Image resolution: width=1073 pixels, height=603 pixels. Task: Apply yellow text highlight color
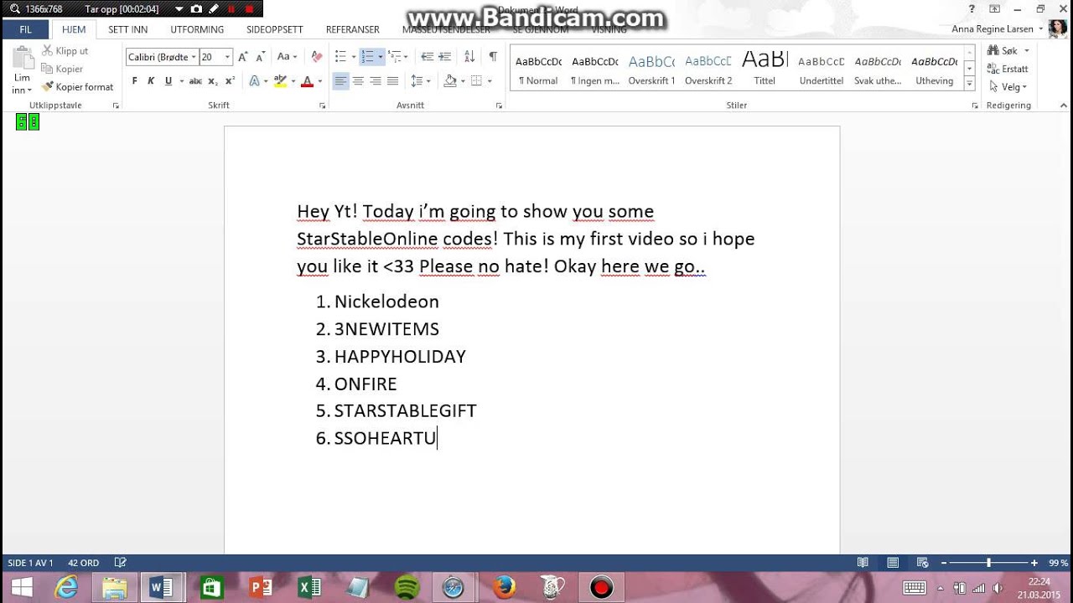click(280, 81)
